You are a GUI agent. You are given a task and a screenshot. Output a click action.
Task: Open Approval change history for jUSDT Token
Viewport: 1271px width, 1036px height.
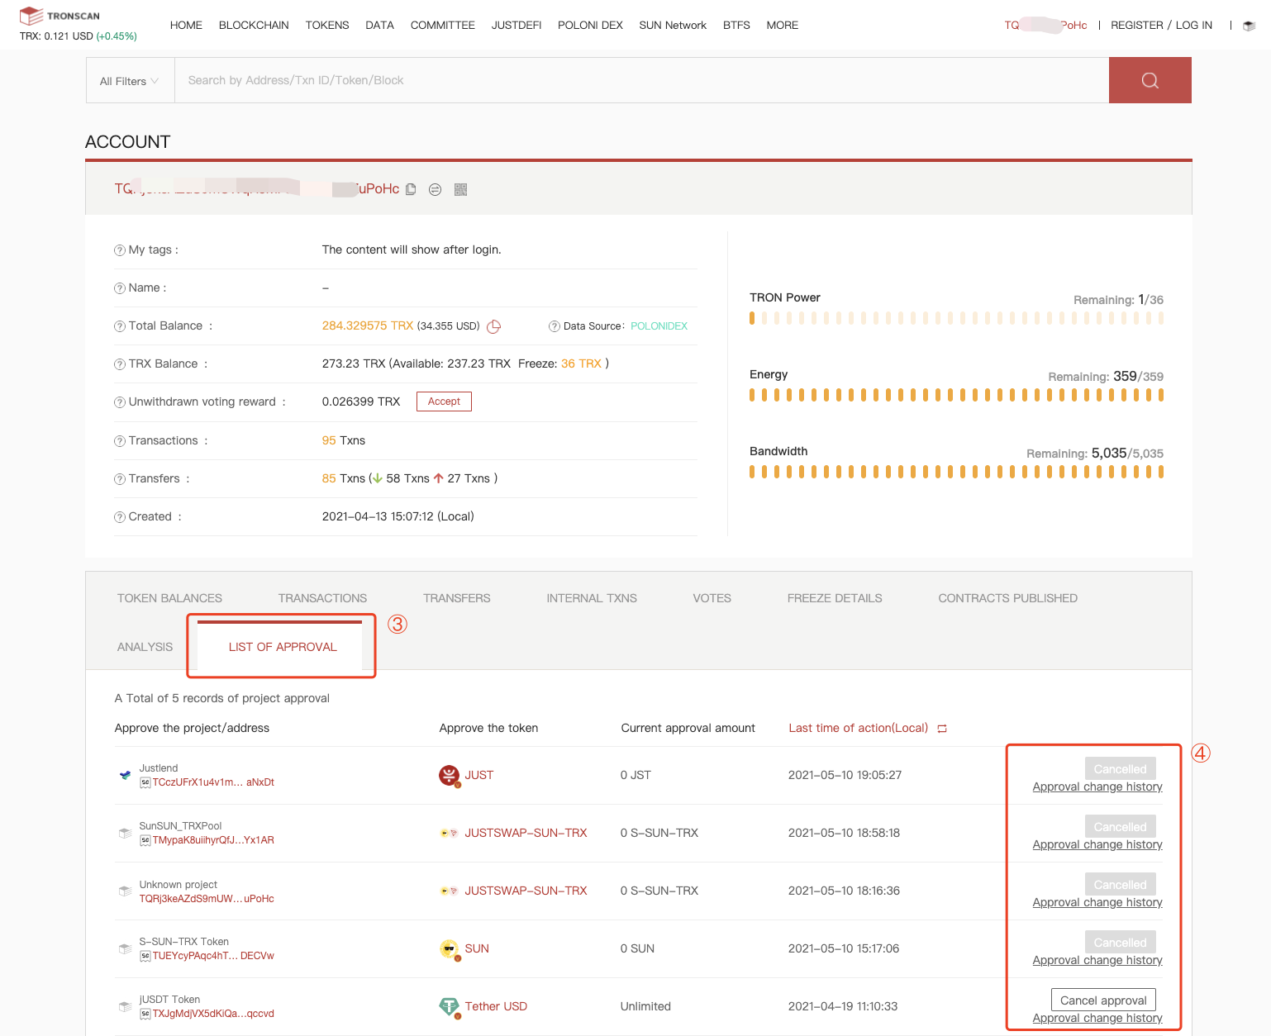[1097, 1018]
